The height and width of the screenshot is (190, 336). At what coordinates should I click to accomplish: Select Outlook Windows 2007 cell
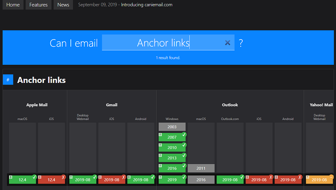(172, 137)
